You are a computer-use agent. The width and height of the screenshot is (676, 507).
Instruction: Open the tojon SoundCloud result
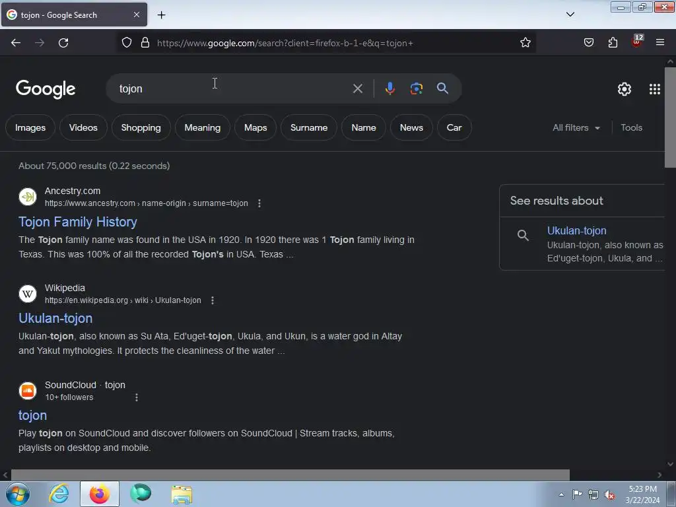coord(32,415)
